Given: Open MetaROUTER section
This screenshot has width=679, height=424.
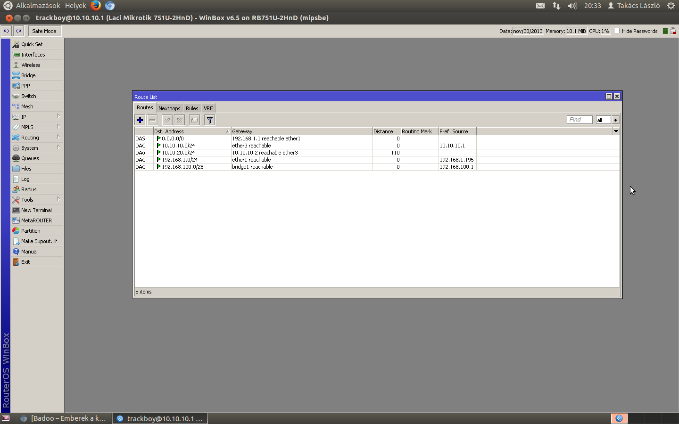Looking at the screenshot, I should click(x=37, y=220).
